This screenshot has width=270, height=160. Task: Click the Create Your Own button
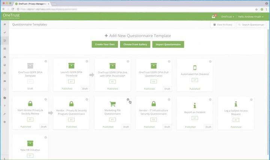pos(105,44)
